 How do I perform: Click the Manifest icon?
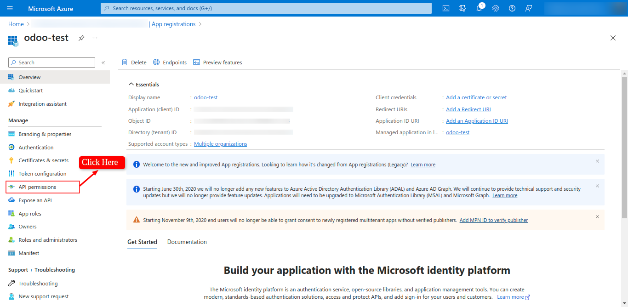tap(11, 253)
